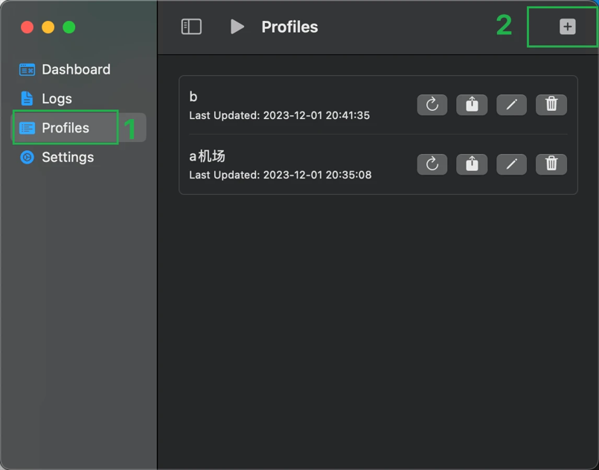Delete the a机场 profile
The height and width of the screenshot is (470, 599).
click(x=551, y=164)
